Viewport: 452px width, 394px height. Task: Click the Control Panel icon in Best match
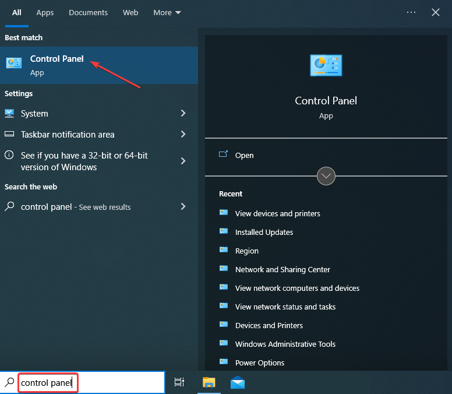click(14, 62)
